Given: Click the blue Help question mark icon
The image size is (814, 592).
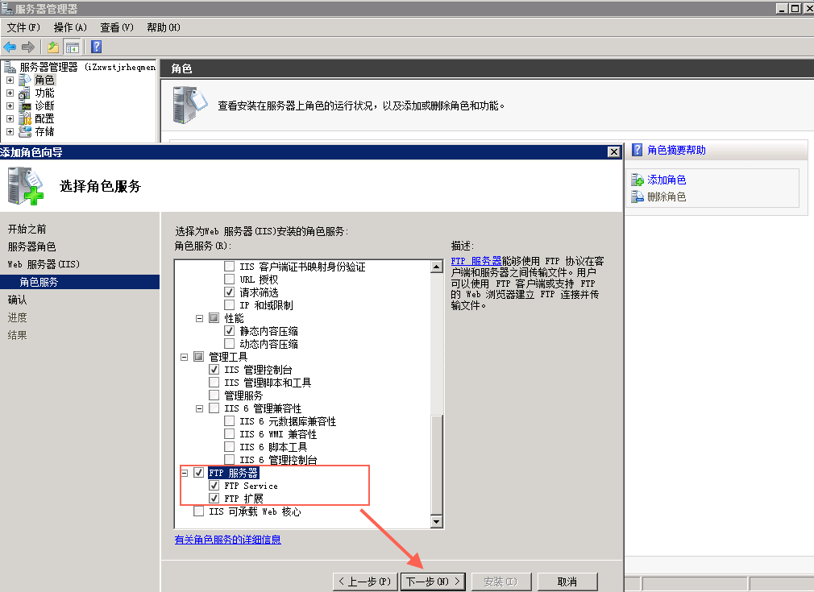Looking at the screenshot, I should tap(96, 47).
